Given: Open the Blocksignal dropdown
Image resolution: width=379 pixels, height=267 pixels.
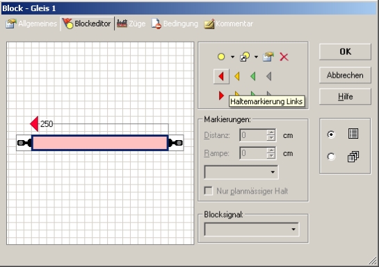Looking at the screenshot, I should click(x=251, y=229).
